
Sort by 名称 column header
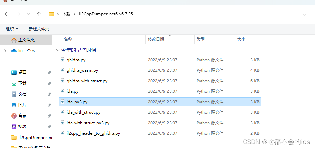(68, 39)
